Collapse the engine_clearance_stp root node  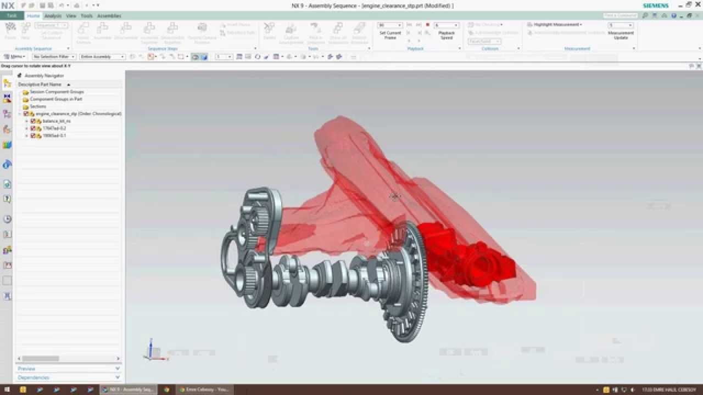pyautogui.click(x=20, y=114)
